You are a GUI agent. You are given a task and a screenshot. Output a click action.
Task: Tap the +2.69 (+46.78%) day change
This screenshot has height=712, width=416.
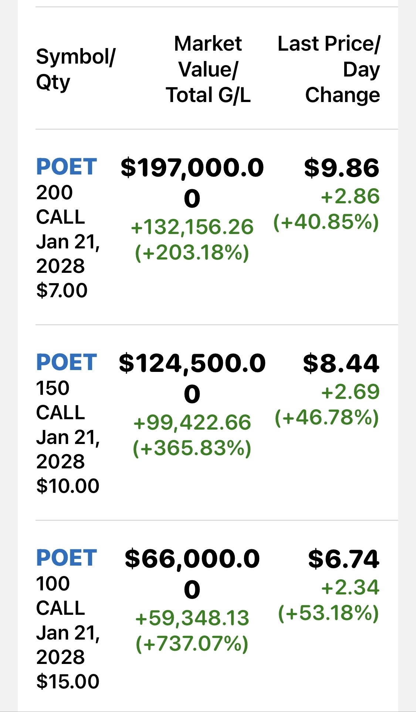point(327,404)
